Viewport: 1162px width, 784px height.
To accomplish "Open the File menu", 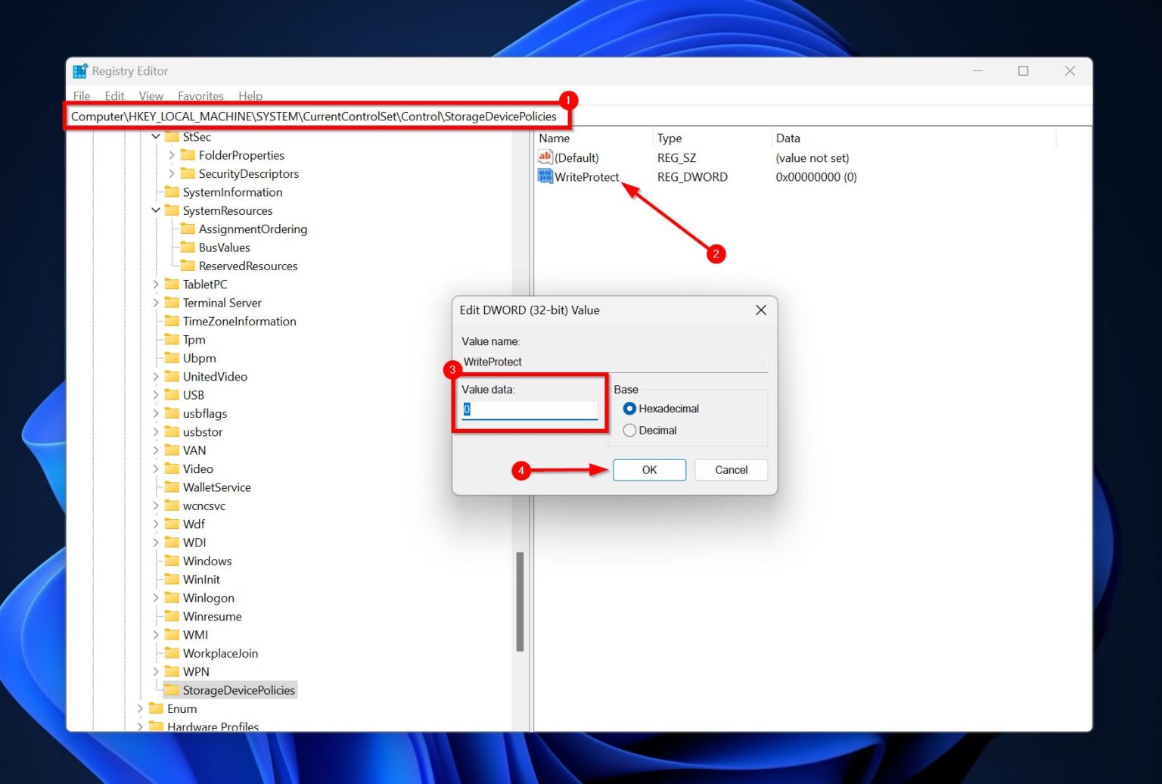I will [80, 95].
